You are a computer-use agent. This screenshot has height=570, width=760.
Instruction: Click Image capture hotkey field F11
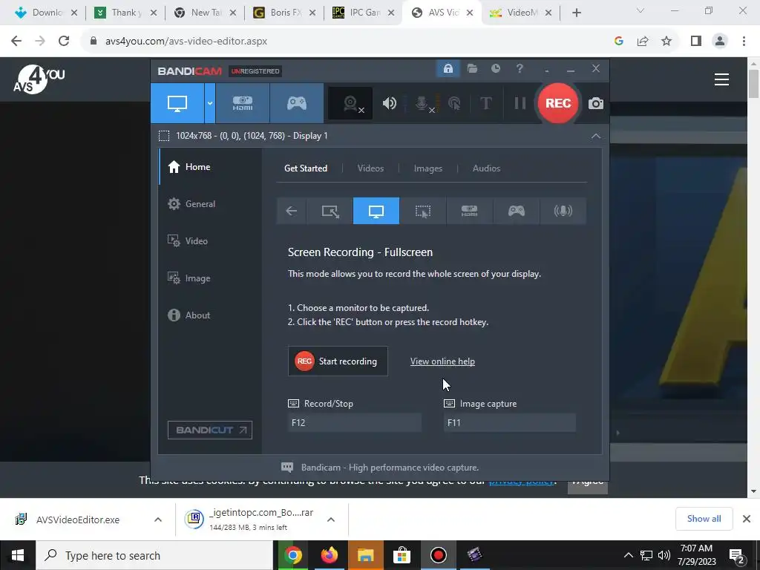(510, 422)
